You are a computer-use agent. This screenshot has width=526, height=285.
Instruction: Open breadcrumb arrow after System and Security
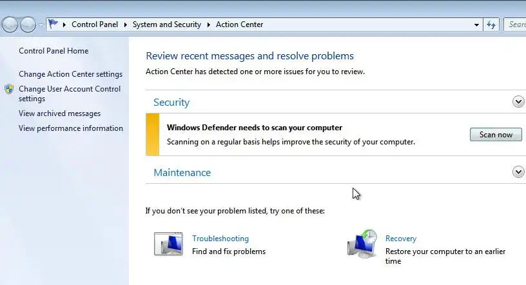[209, 25]
